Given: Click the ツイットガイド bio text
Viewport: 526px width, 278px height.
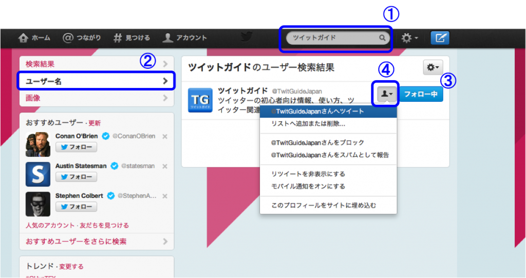Looking at the screenshot, I should tap(286, 105).
